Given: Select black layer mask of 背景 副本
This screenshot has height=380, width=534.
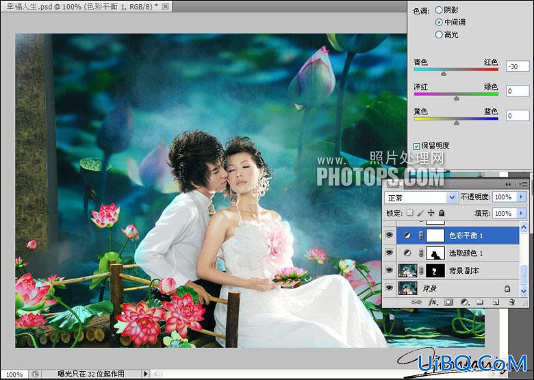Looking at the screenshot, I should [435, 270].
